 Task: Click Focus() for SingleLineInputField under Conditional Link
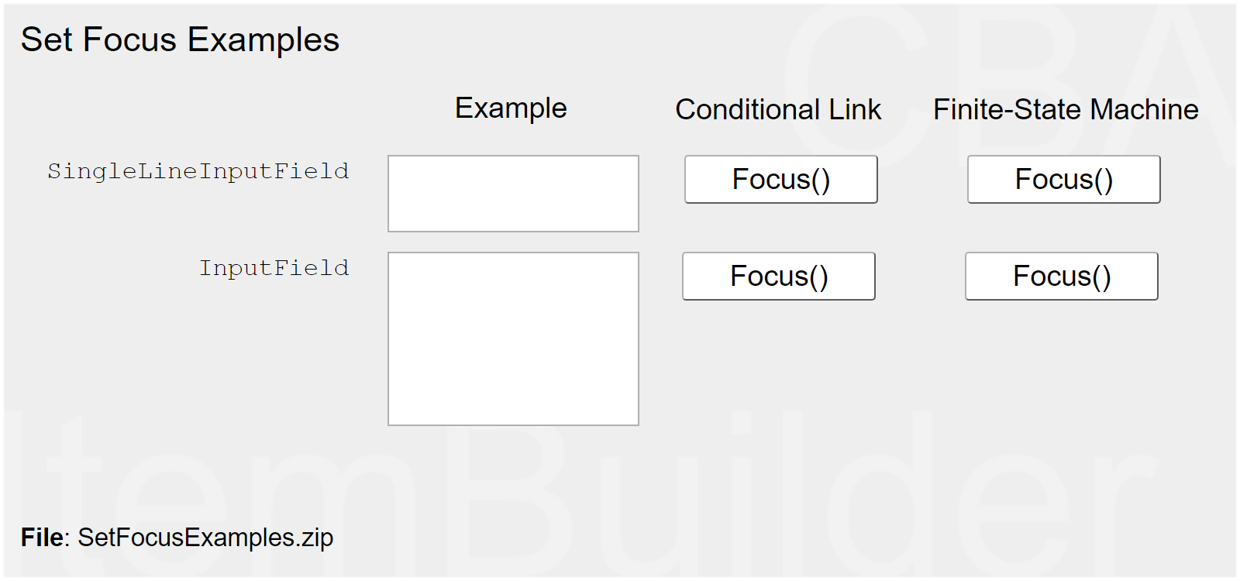(780, 180)
